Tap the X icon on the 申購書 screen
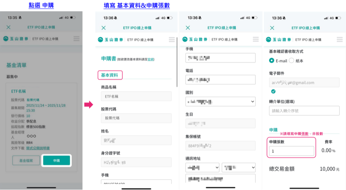 104,28
